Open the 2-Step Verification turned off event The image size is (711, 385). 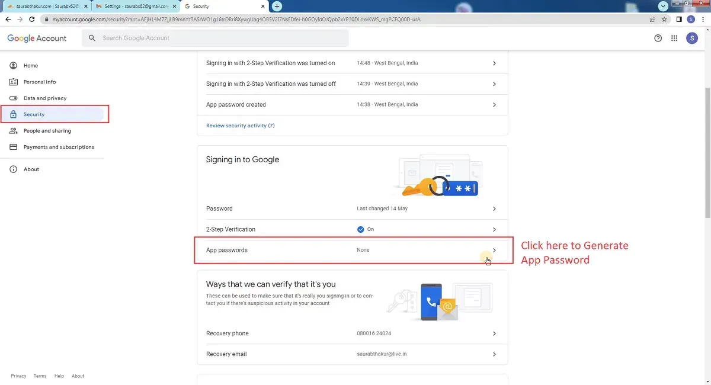[353, 84]
